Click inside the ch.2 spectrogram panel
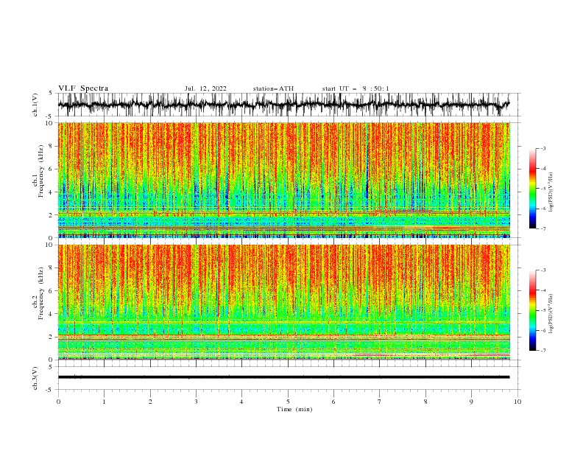The width and height of the screenshot is (583, 451). [283, 302]
